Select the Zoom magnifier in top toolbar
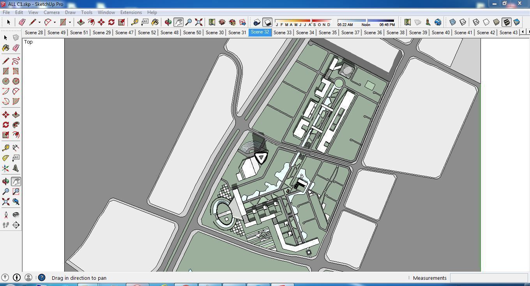Viewport: 530px width, 286px height. pos(189,22)
